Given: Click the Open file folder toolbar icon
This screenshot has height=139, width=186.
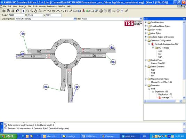Looking at the screenshot, I should (4, 11).
